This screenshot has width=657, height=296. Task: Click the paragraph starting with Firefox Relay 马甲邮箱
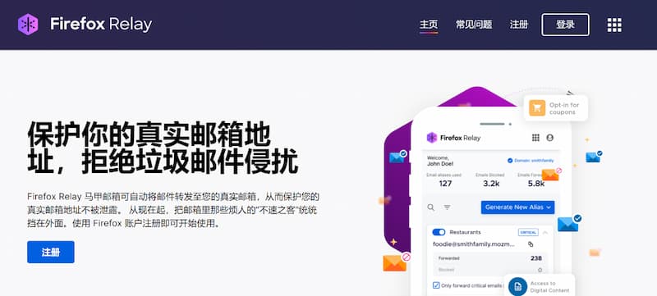tap(173, 210)
